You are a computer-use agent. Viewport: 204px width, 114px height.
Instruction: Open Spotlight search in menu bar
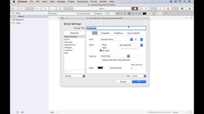[185, 2]
